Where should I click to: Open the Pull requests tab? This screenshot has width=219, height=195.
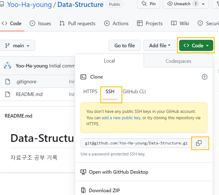[77, 24]
